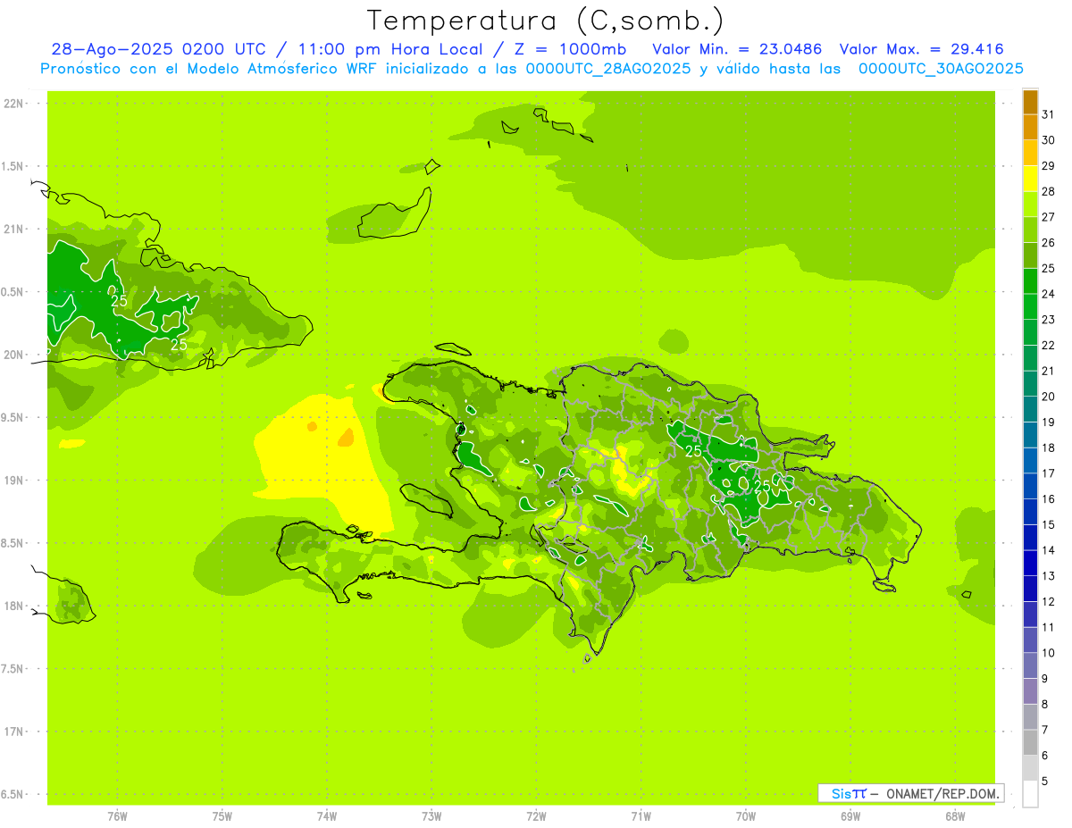Click the color scale label 28
The image size is (1072, 828).
tap(1048, 192)
